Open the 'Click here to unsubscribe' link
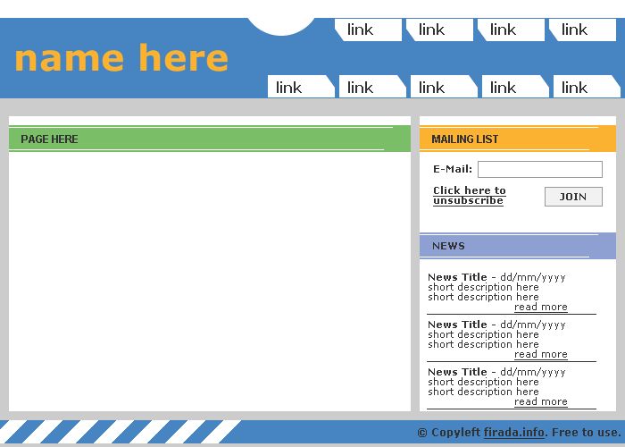 (x=470, y=196)
